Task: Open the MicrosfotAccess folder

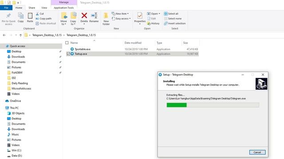Action: [21, 88]
